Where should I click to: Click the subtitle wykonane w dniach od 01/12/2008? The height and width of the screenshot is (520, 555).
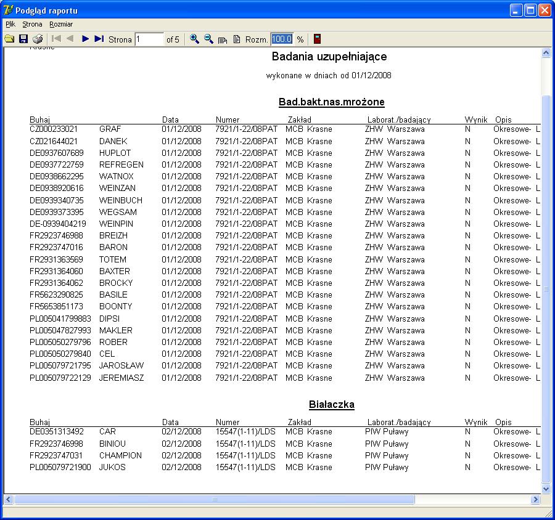pyautogui.click(x=329, y=75)
